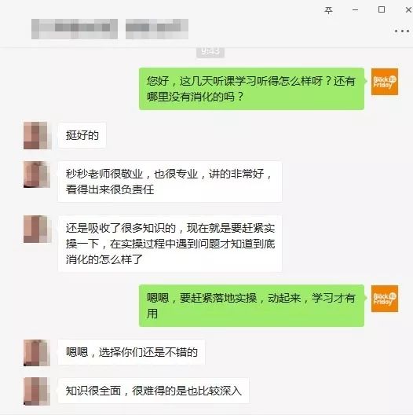Screen dimensions: 413x415
Task: Minimize the chat window
Action: click(355, 10)
